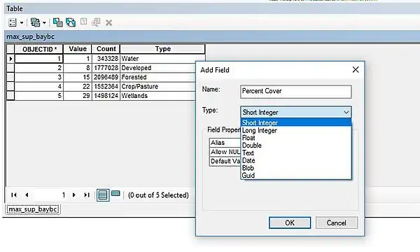Click the Allow NULL property row
The height and width of the screenshot is (252, 420).
[225, 152]
